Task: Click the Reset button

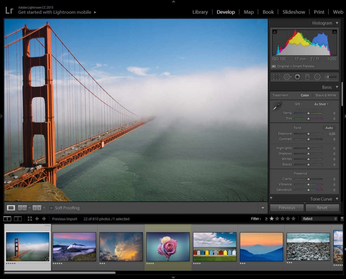Action: click(322, 207)
